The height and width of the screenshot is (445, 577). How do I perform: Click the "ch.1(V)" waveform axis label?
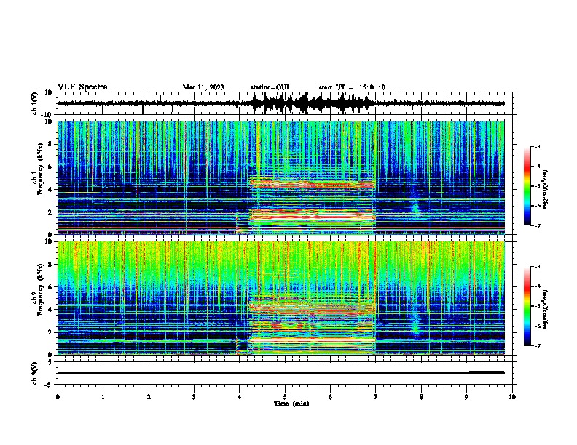[x=35, y=103]
